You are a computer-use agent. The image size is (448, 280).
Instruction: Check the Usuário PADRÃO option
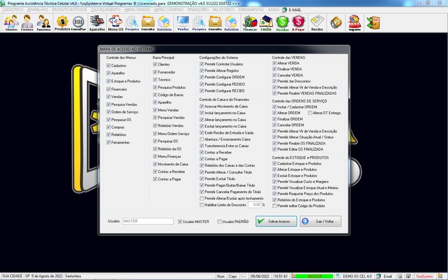[220, 222]
